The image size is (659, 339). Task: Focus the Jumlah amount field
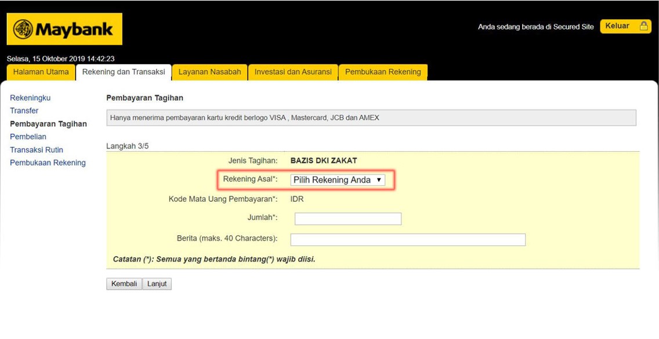pyautogui.click(x=348, y=219)
